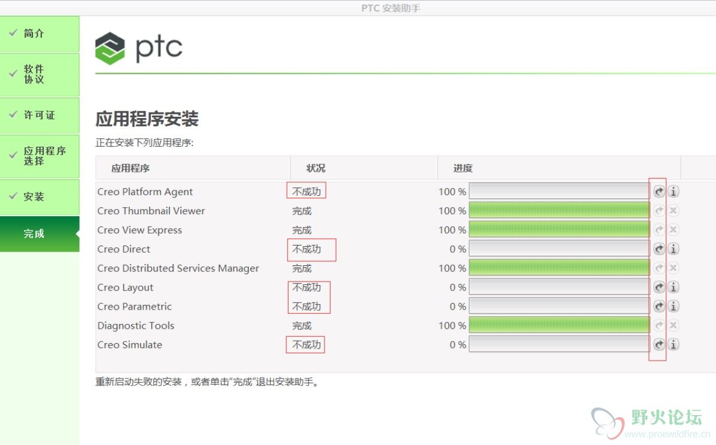Open info icon for Creo Simulate
716x445 pixels.
pos(673,344)
